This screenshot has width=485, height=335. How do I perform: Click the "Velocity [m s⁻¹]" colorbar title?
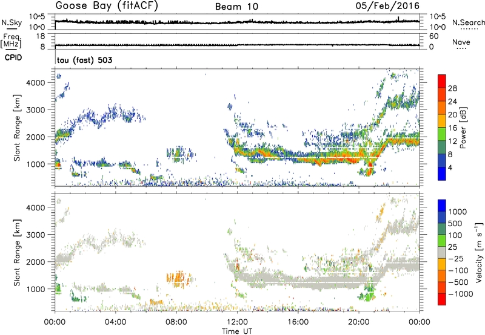coord(479,252)
